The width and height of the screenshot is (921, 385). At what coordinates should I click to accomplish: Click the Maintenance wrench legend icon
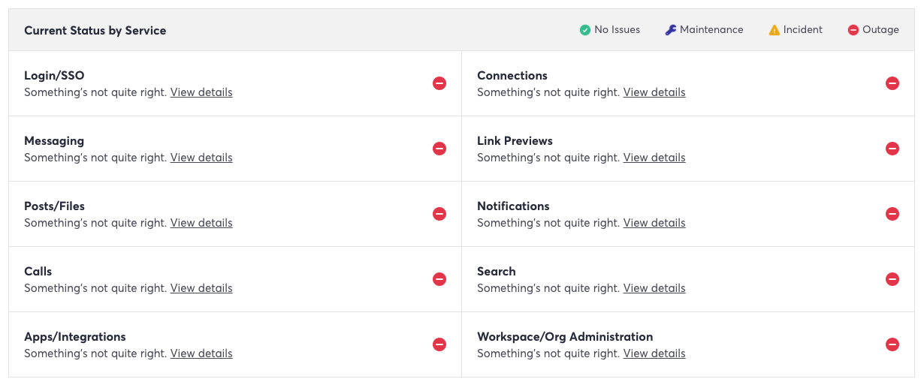[671, 30]
